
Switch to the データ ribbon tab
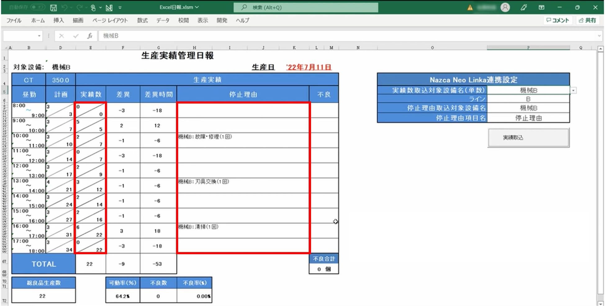(163, 20)
